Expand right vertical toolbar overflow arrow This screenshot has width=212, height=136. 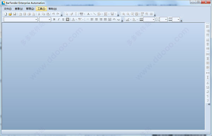coord(209,104)
